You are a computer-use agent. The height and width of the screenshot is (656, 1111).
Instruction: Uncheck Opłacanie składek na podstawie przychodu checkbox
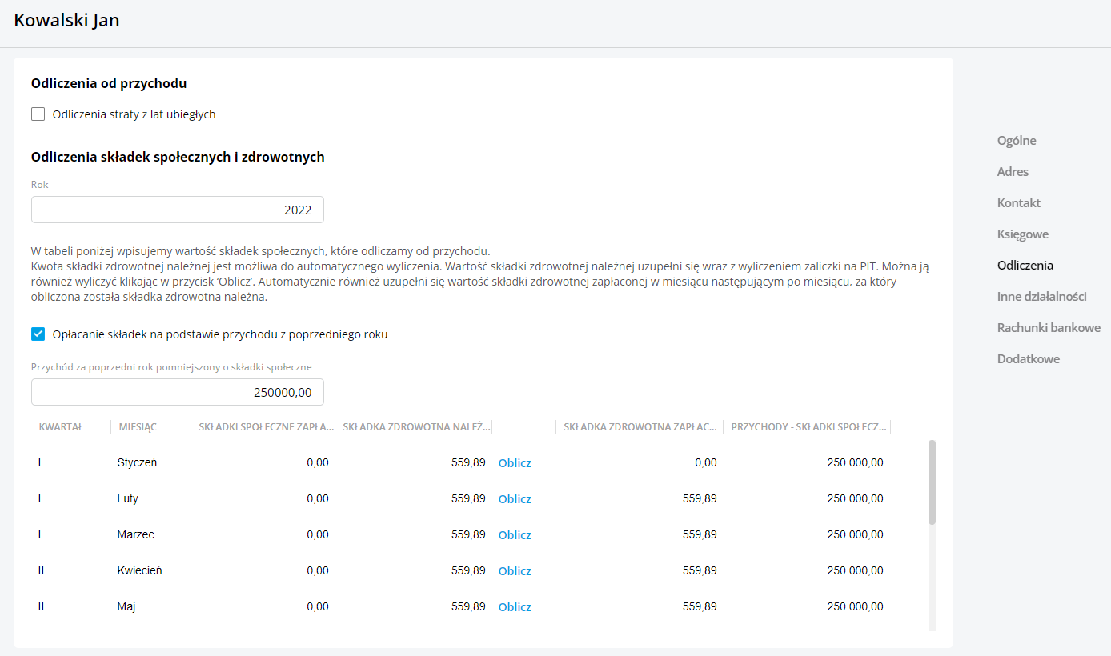click(x=38, y=334)
